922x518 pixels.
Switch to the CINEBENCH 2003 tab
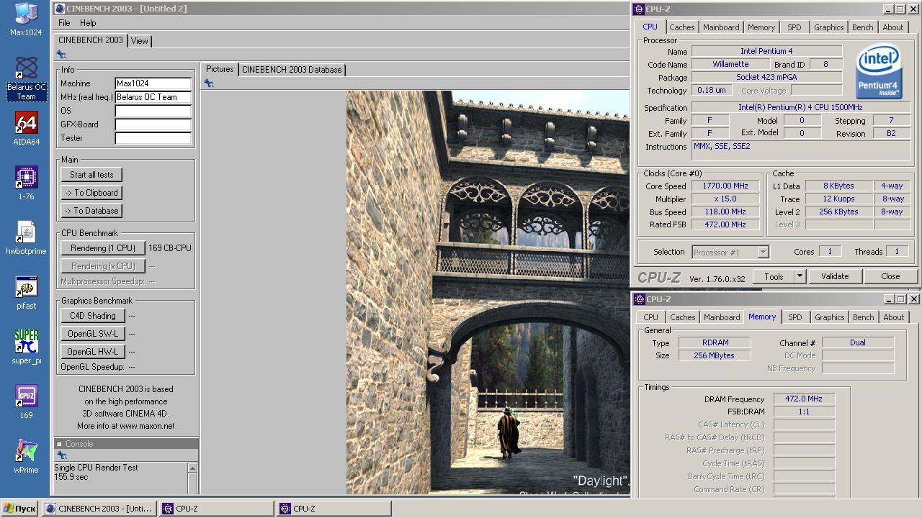pyautogui.click(x=91, y=40)
